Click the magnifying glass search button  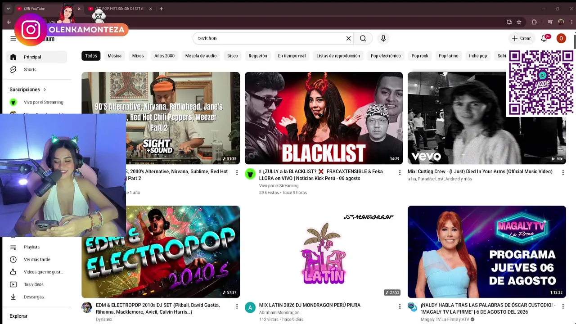pos(363,38)
